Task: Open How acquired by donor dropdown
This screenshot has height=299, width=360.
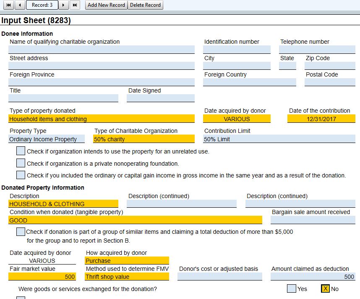Action: coord(127,261)
